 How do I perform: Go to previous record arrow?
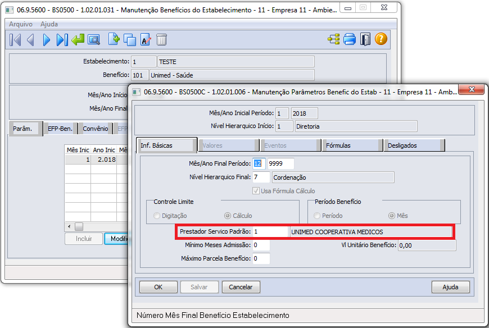[30, 40]
